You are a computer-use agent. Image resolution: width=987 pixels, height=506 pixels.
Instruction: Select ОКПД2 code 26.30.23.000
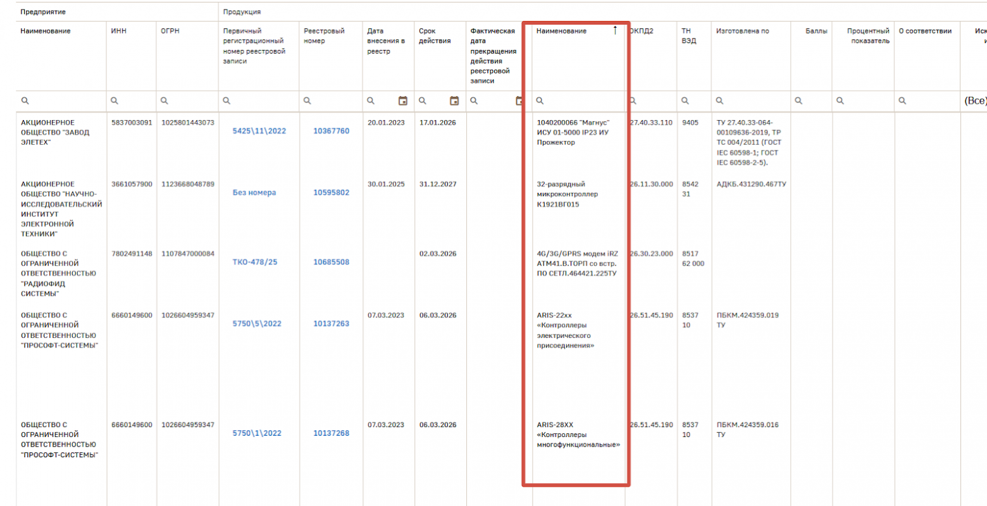tap(651, 254)
